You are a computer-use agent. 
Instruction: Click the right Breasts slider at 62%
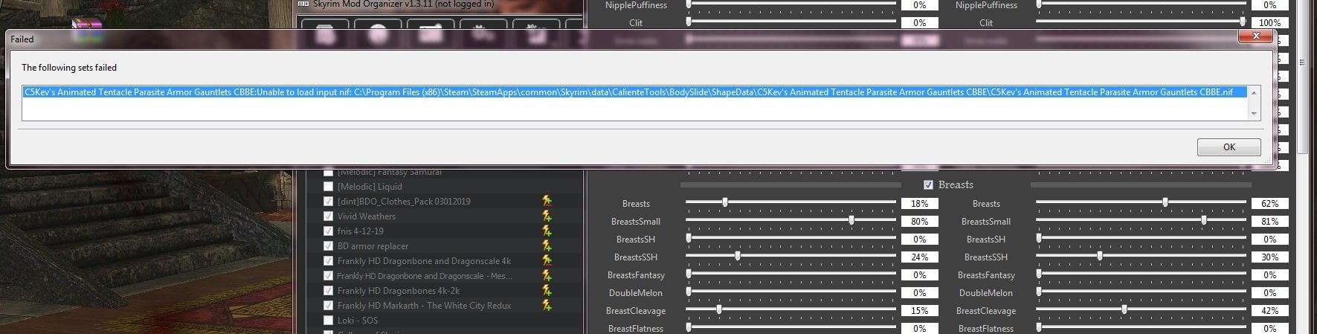click(x=1165, y=202)
